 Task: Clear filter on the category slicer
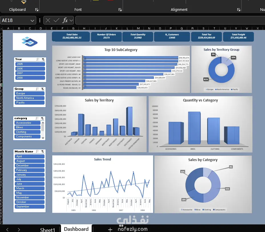pos(42,118)
